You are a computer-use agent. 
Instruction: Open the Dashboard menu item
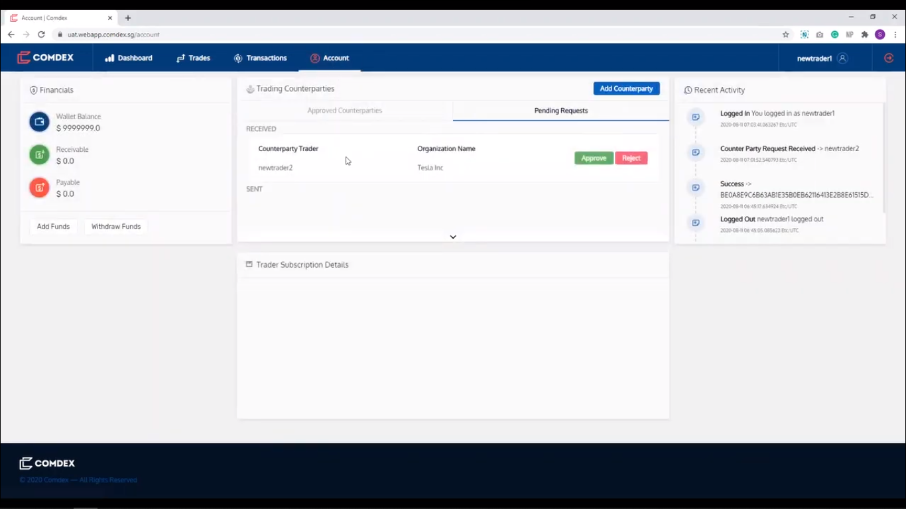point(129,58)
